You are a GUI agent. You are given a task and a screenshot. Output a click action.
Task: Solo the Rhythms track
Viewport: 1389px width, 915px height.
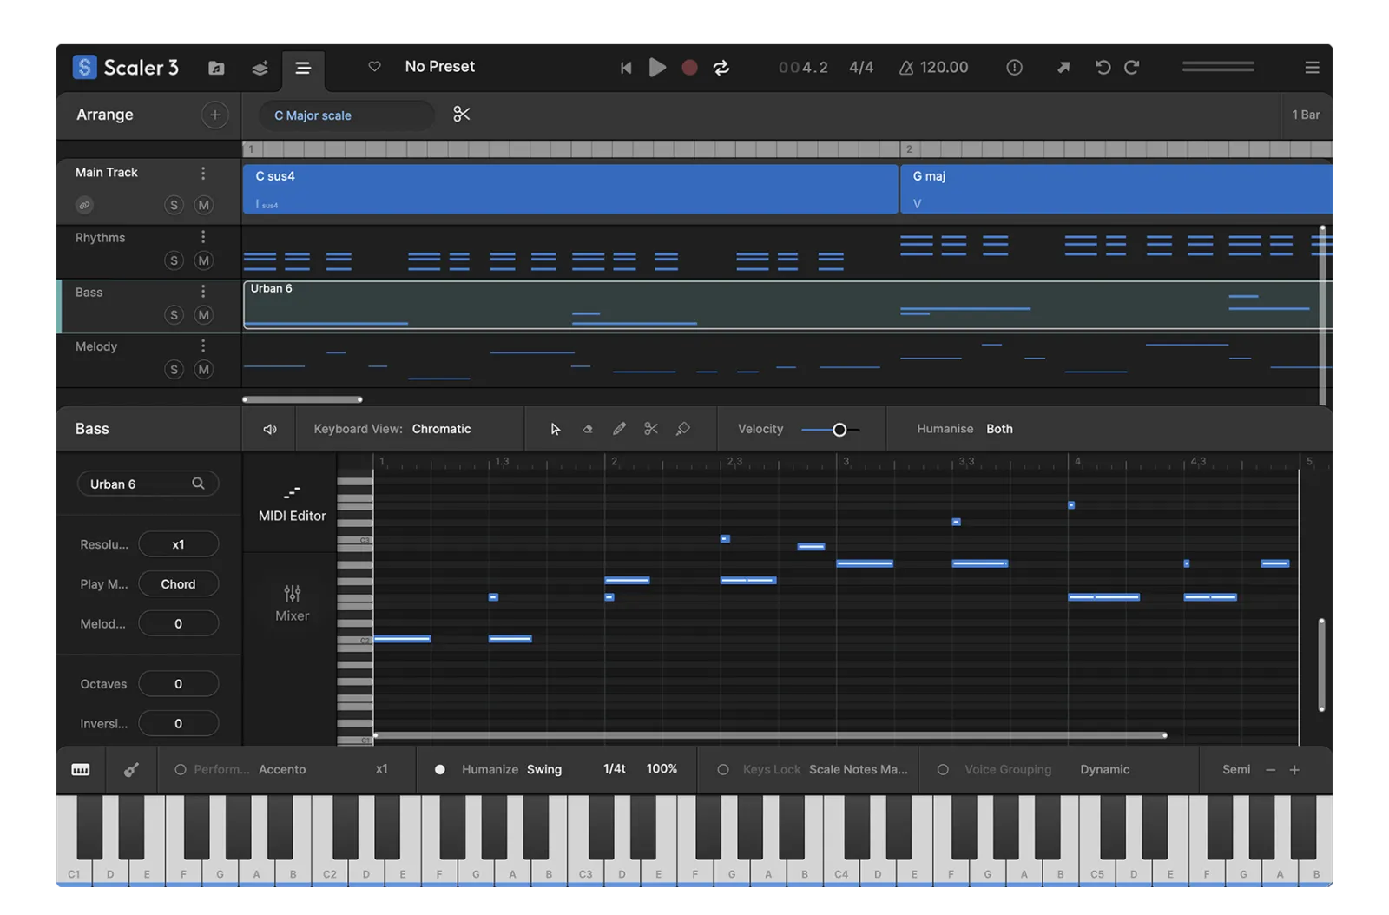click(174, 260)
